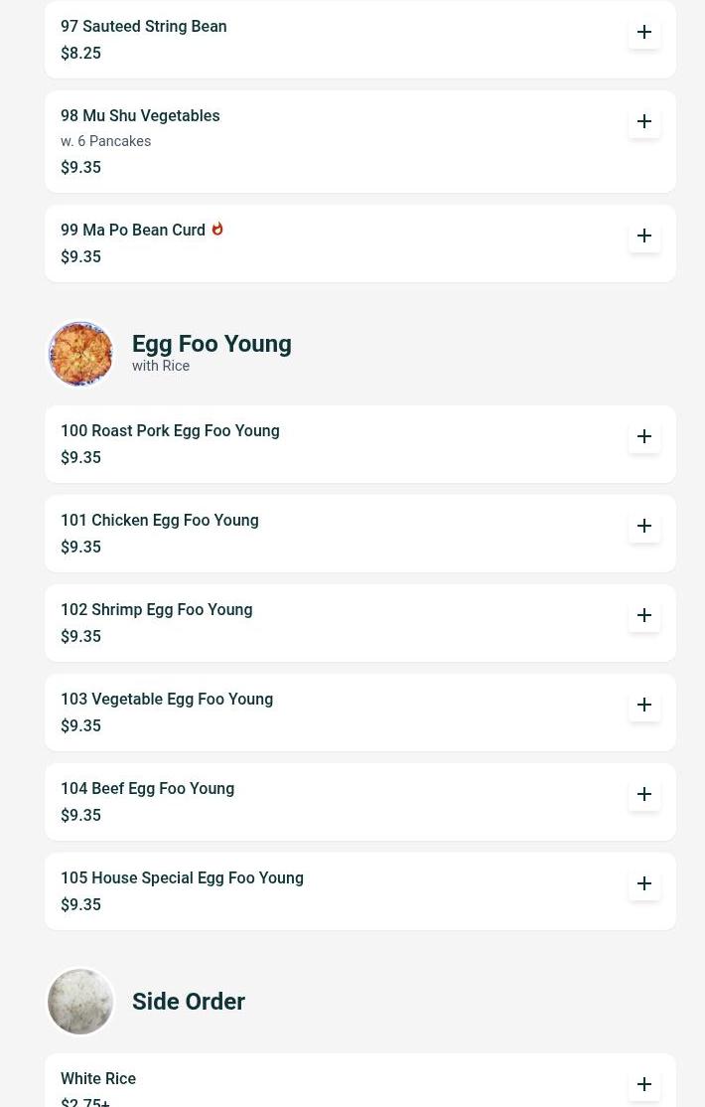Open the 102 Shrimp Egg Foo Young item
The image size is (705, 1107).
pyautogui.click(x=156, y=610)
